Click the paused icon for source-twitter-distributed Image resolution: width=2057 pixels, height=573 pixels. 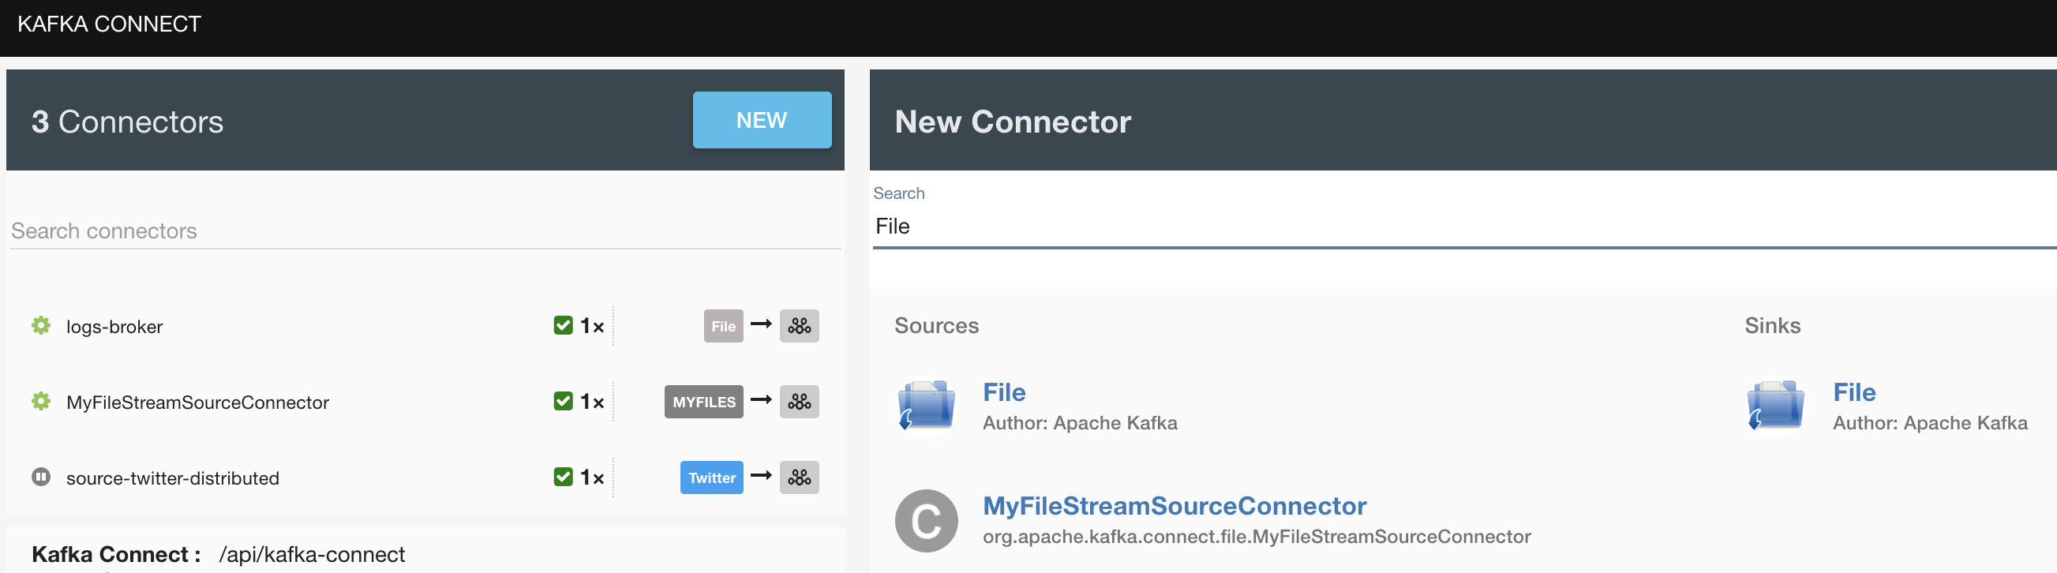pos(41,477)
